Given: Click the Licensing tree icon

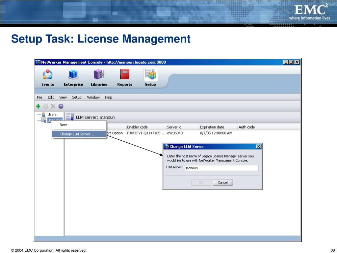Looking at the screenshot, I should (44, 120).
